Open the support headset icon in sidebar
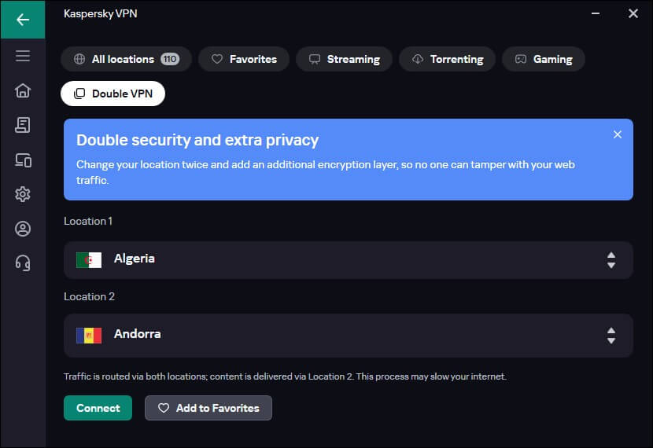 pyautogui.click(x=23, y=263)
